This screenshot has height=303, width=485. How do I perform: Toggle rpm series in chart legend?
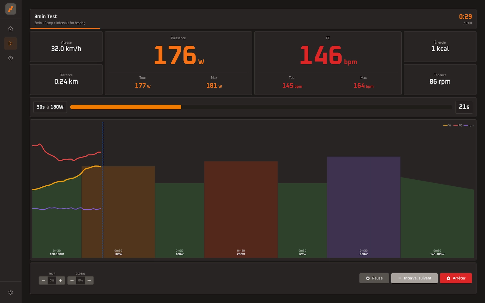coord(469,125)
